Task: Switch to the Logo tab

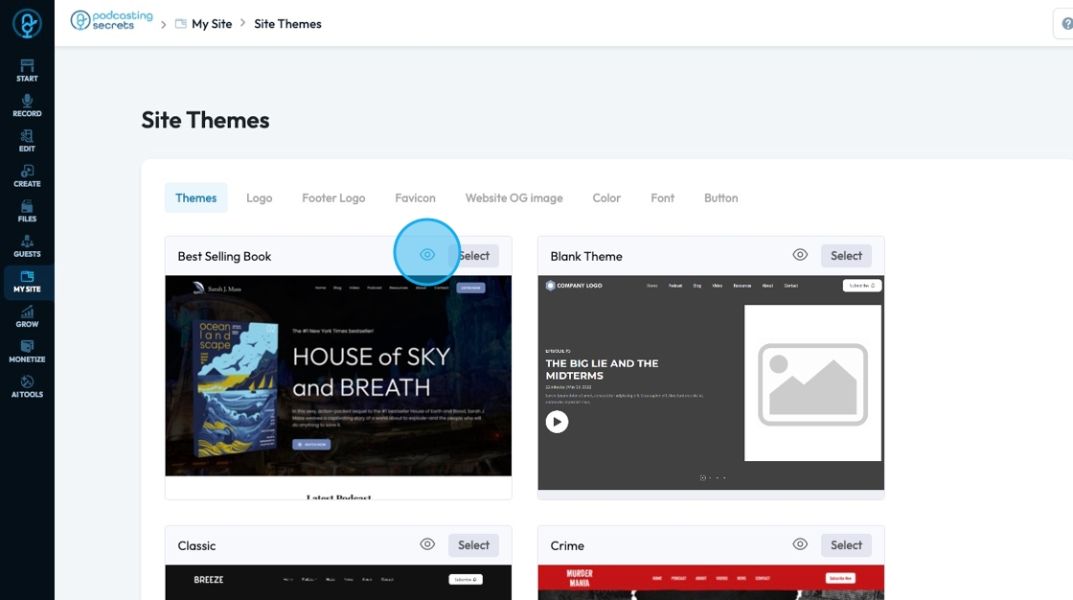Action: tap(260, 198)
